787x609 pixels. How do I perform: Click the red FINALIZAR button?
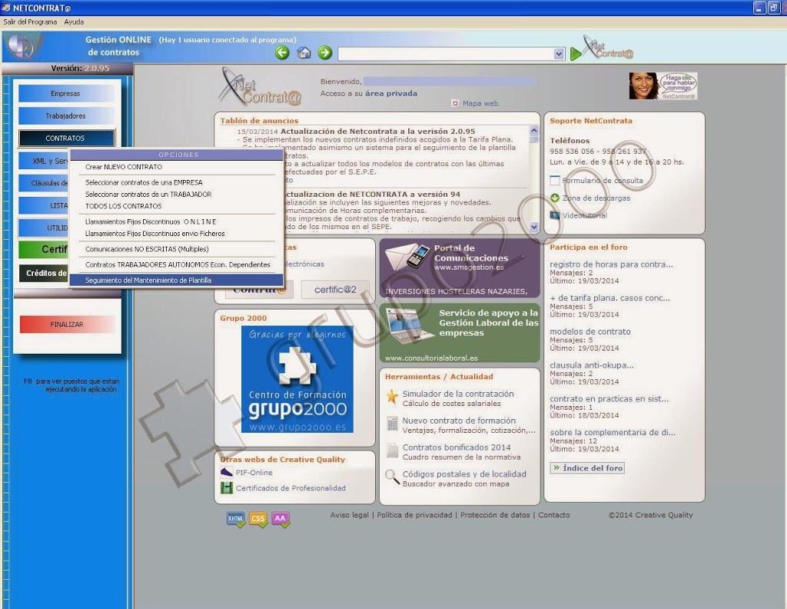tap(67, 324)
